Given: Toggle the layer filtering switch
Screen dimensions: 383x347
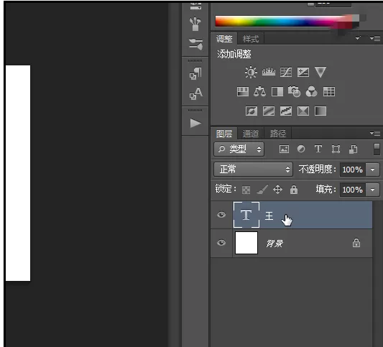Looking at the screenshot, I should click(377, 149).
